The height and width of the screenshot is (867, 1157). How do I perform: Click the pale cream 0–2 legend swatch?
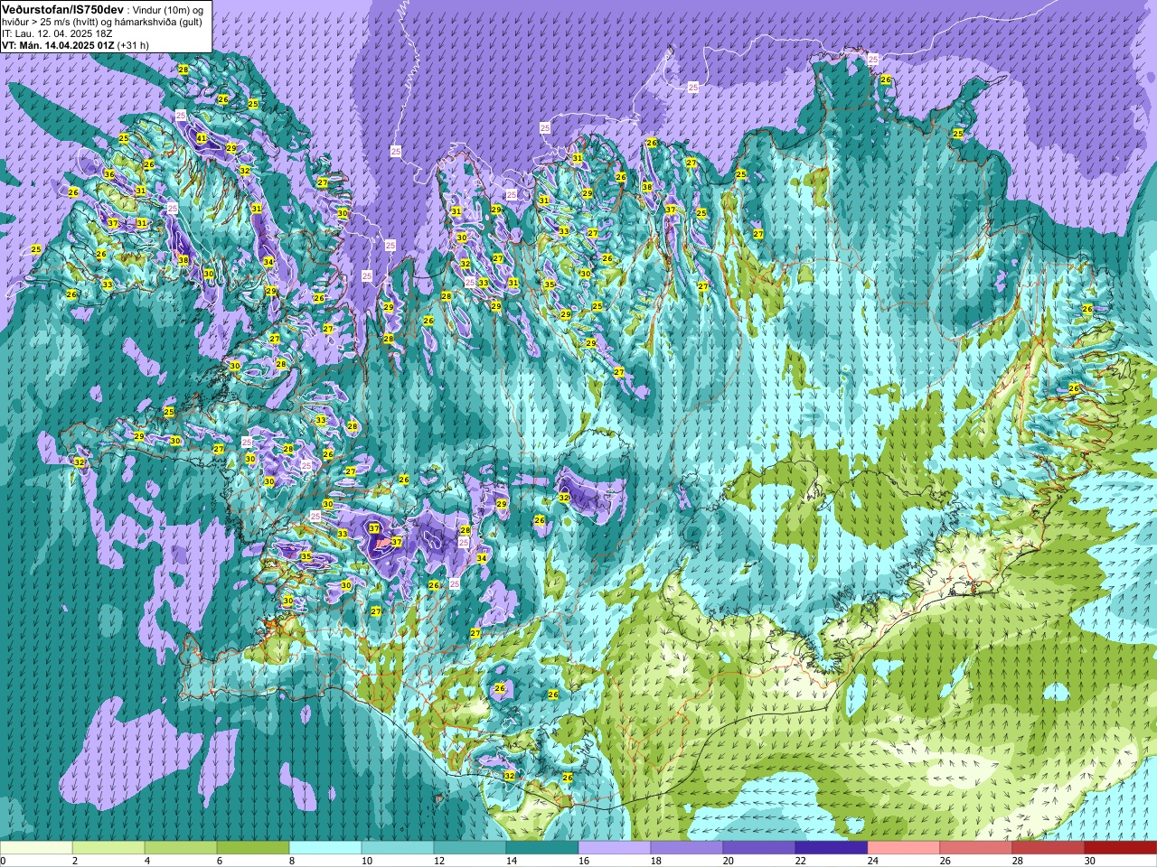point(36,848)
